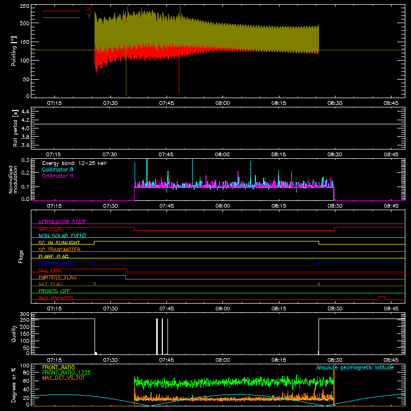The width and height of the screenshot is (411, 411).
Task: Click the FRONTS_OFF flag label
Action: [54, 291]
